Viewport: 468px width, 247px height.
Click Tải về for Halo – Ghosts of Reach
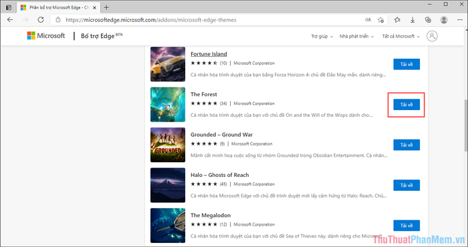[x=406, y=186]
